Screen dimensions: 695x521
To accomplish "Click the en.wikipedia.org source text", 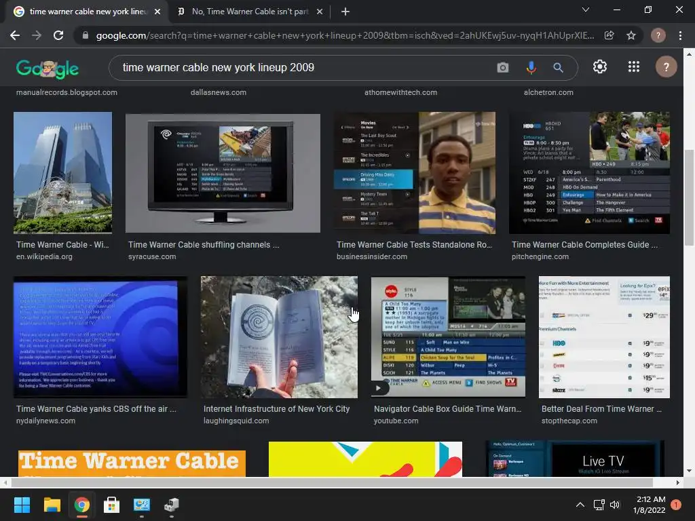I will point(44,256).
